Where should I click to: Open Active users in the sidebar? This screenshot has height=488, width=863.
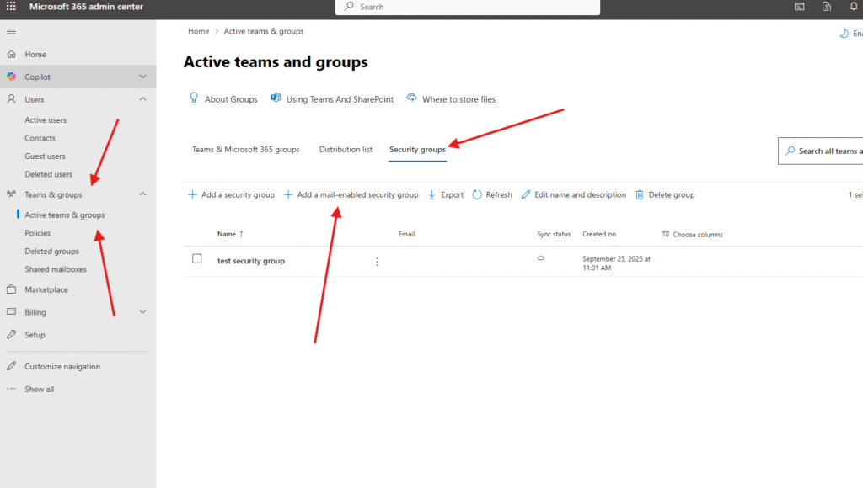[x=46, y=120]
